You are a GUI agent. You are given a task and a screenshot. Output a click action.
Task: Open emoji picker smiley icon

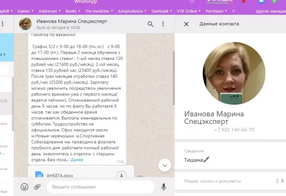coord(25,187)
